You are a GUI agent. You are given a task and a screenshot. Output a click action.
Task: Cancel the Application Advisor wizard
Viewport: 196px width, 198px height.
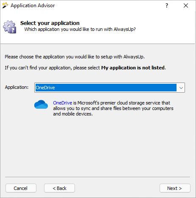click(x=21, y=188)
